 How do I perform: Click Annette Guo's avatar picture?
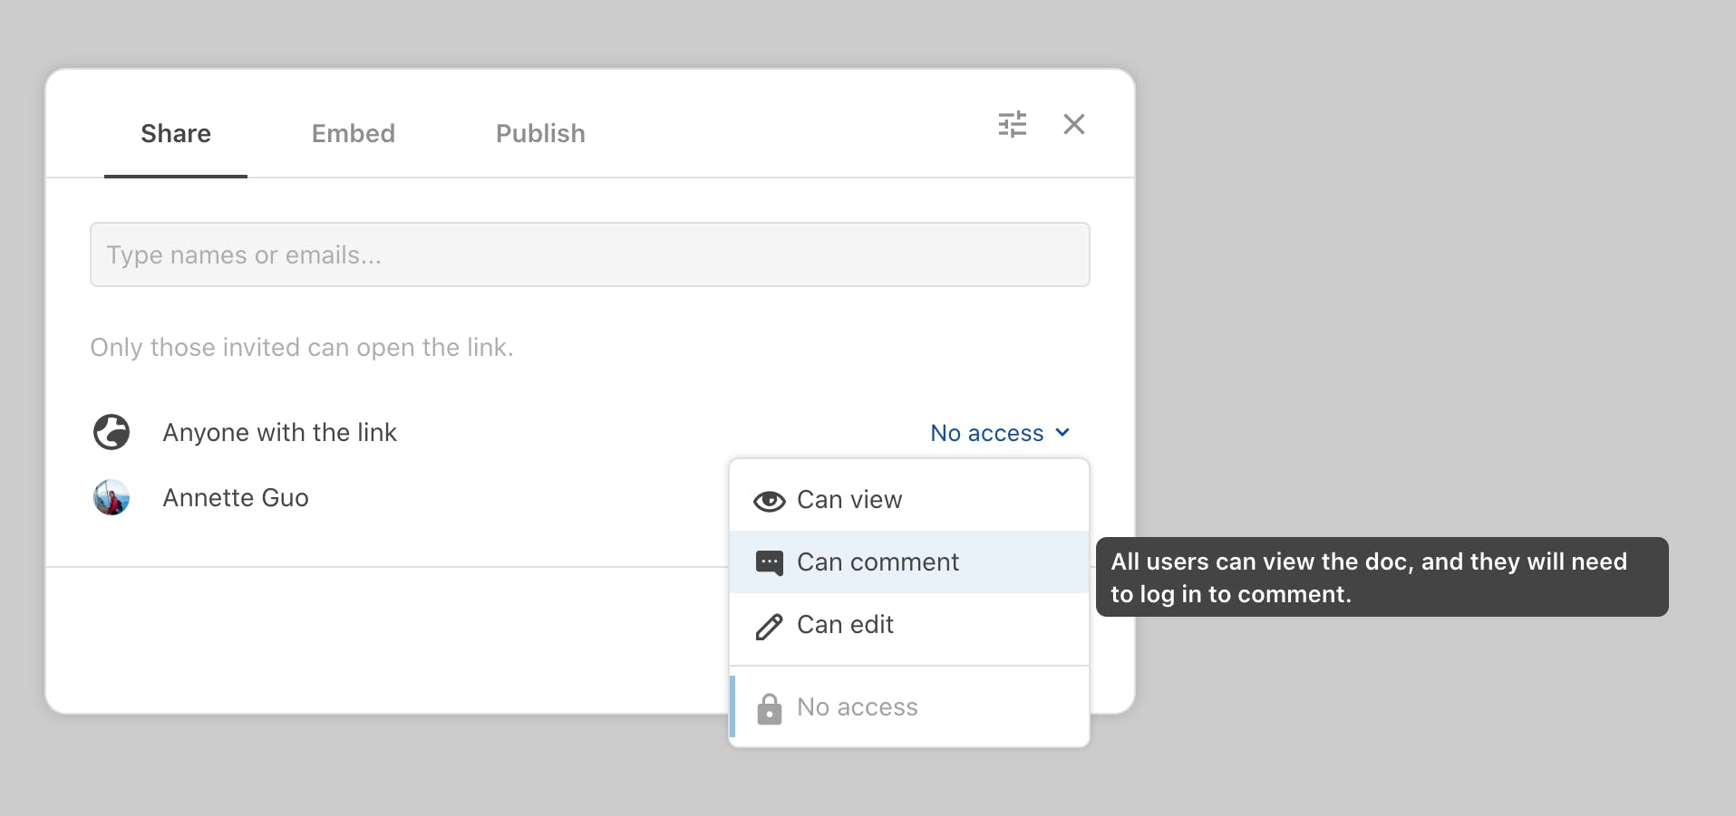[112, 497]
